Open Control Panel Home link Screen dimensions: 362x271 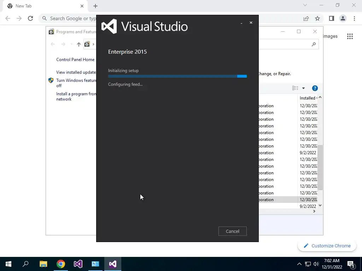coord(75,59)
